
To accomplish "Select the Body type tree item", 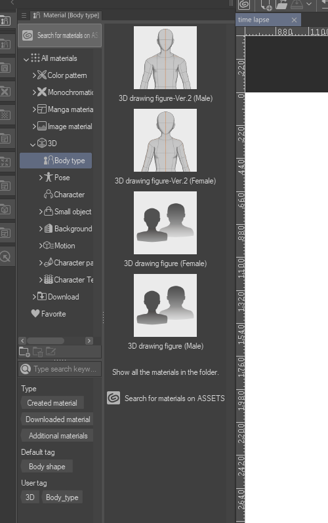I will coord(56,161).
